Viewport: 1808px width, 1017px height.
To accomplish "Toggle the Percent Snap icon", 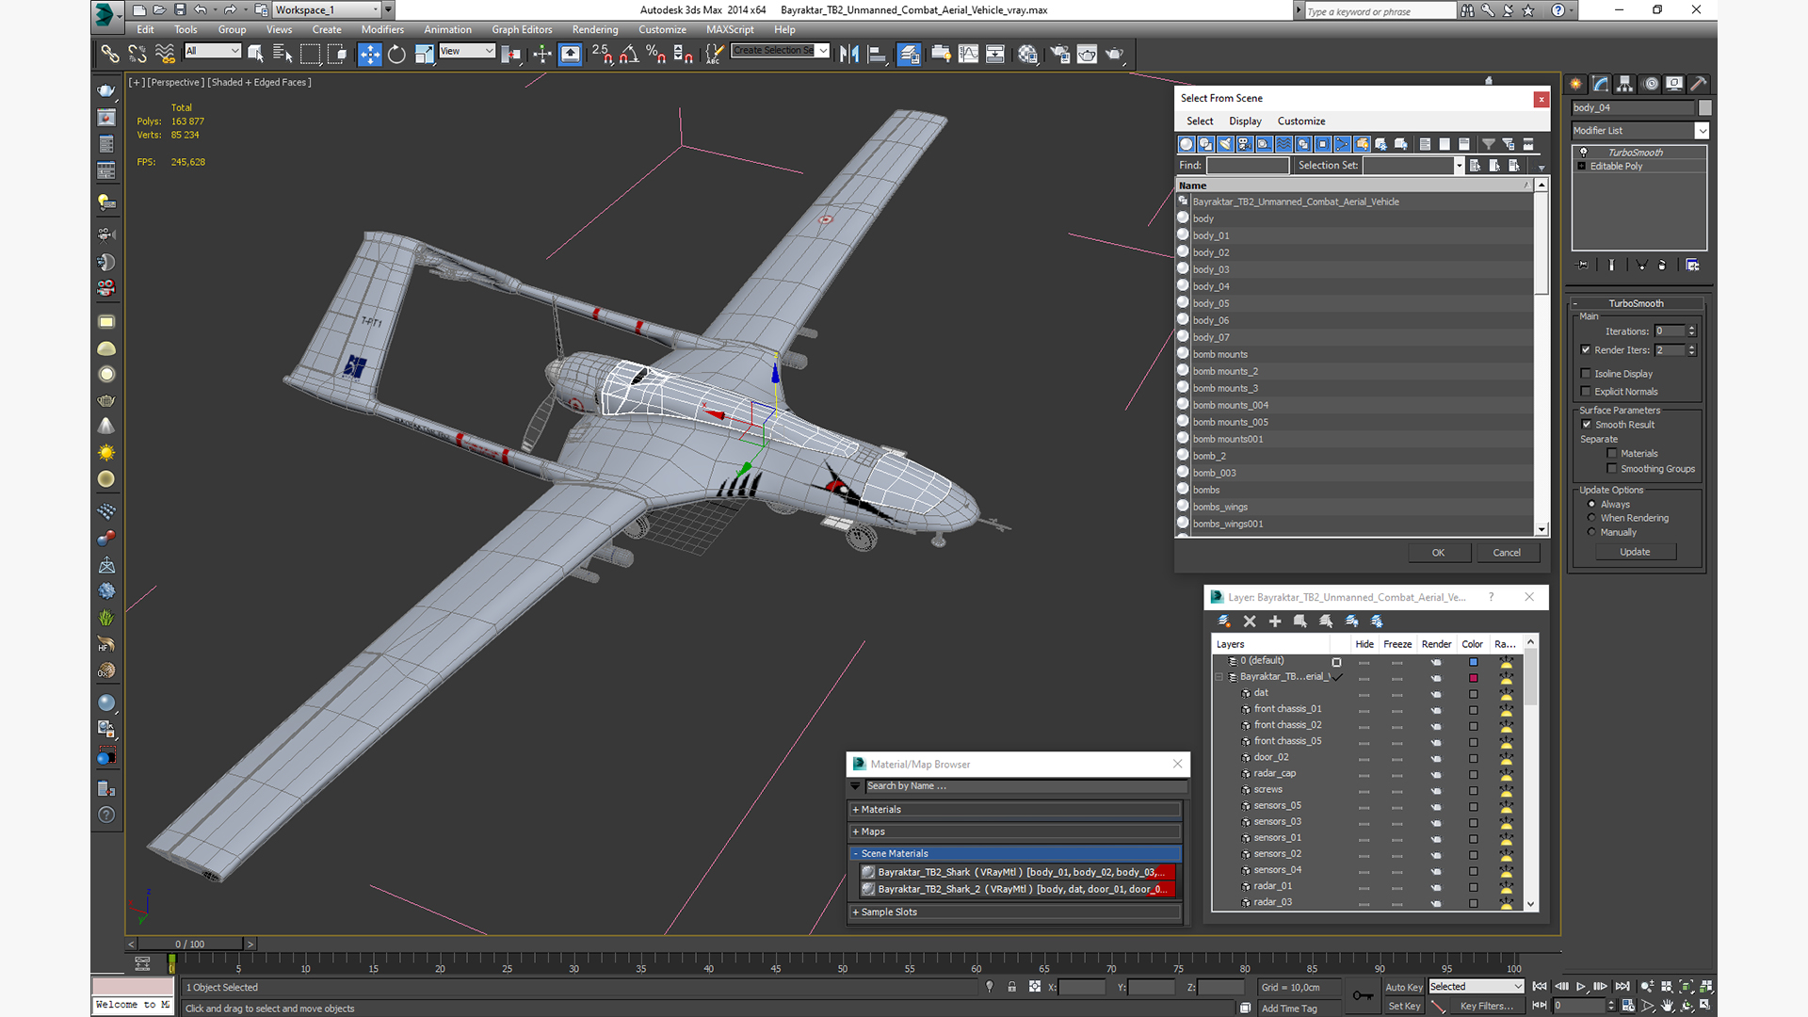I will 656,54.
